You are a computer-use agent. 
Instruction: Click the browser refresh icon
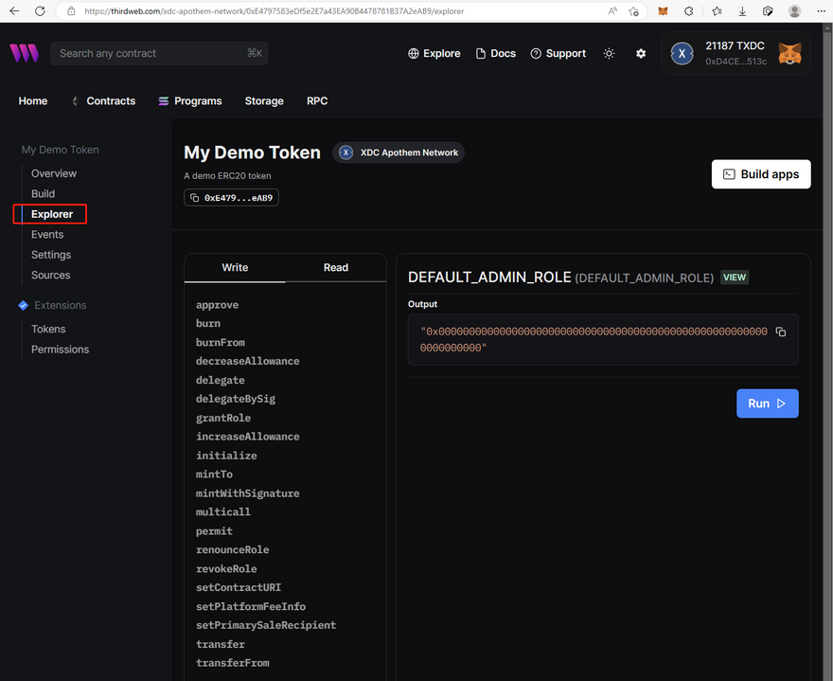40,11
